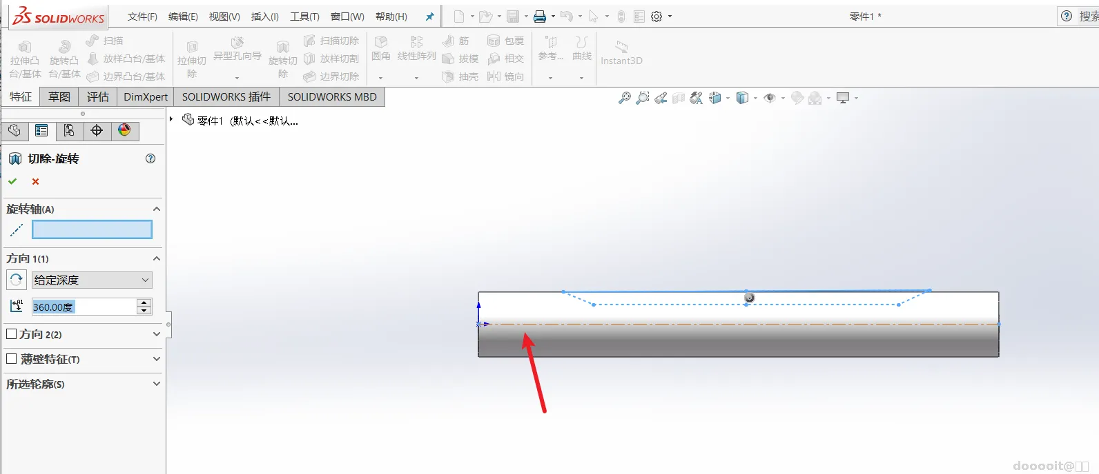Expand the 薄壁特征(T) section chevron

(157, 359)
